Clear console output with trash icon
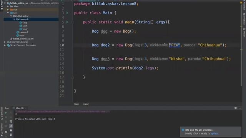This screenshot has width=246, height=138. tap(11, 135)
